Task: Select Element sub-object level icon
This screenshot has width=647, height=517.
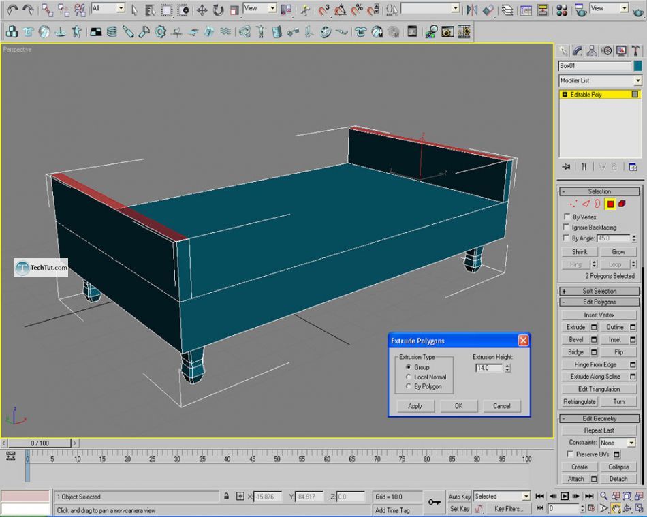Action: (x=622, y=204)
